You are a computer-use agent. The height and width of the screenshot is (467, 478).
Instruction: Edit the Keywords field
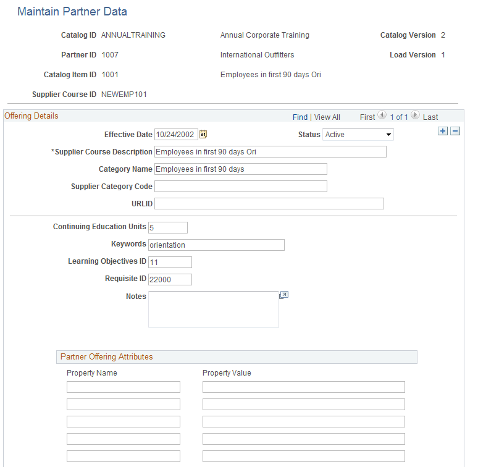216,245
